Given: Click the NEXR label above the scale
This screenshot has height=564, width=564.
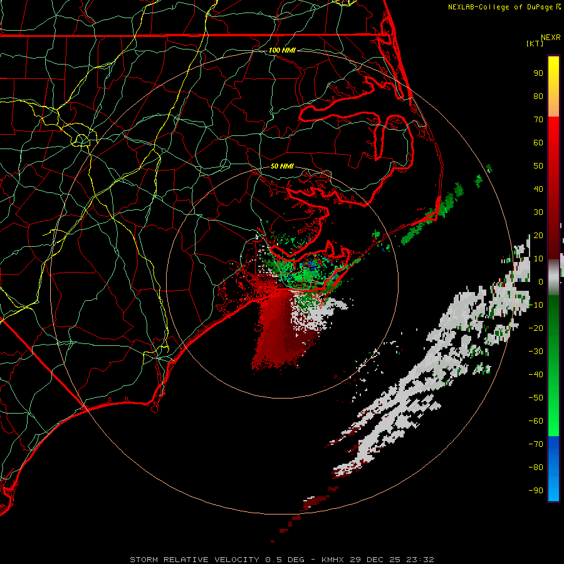Looking at the screenshot, I should tap(550, 38).
